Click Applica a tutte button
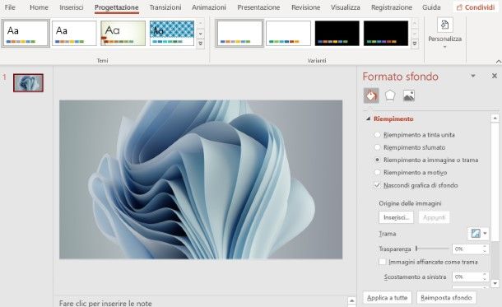The height and width of the screenshot is (307, 502). [x=387, y=298]
